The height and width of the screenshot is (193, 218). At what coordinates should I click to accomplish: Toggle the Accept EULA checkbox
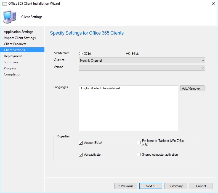[81, 143]
